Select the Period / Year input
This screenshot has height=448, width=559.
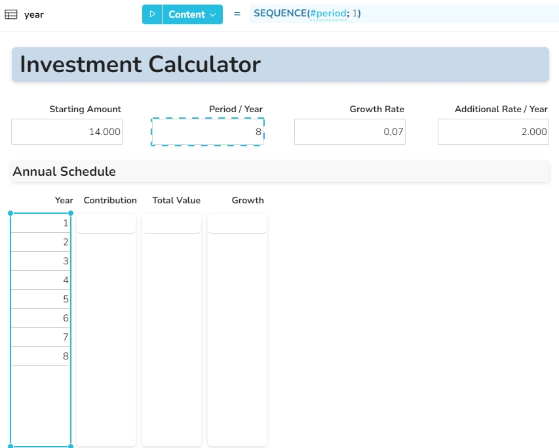(x=207, y=132)
